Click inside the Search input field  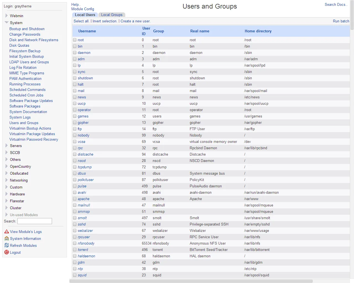(x=34, y=221)
